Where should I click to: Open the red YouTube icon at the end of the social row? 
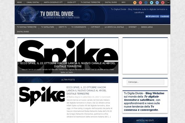pos(163,2)
